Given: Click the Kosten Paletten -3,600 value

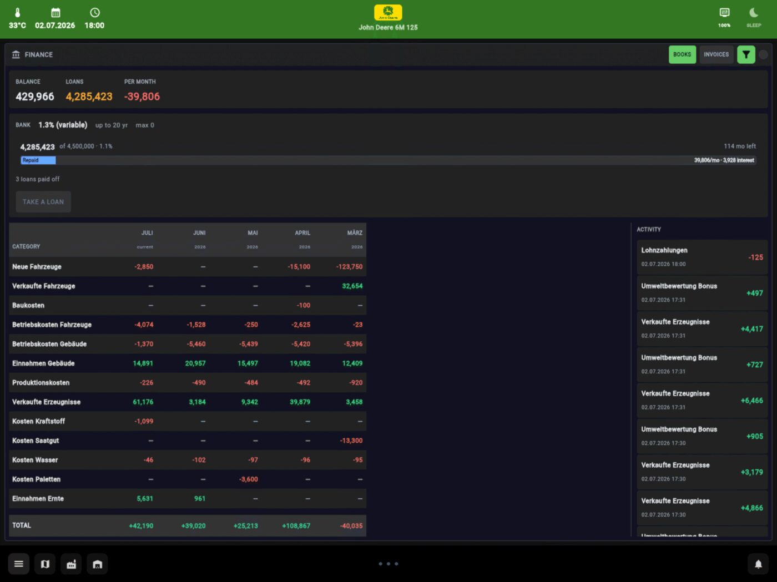Looking at the screenshot, I should tap(249, 479).
